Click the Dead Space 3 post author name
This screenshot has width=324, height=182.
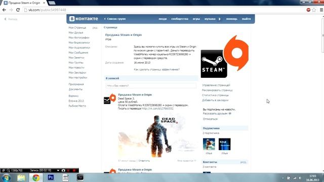click(135, 95)
